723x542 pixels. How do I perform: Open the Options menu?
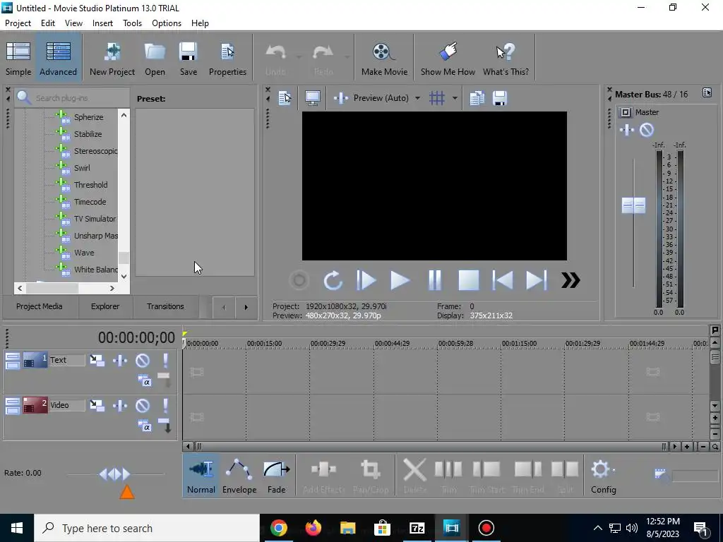click(x=167, y=23)
